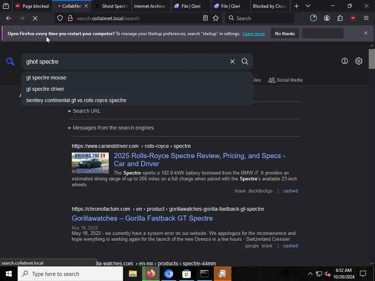Click the No thanks button
This screenshot has width=375, height=281.
tap(285, 33)
